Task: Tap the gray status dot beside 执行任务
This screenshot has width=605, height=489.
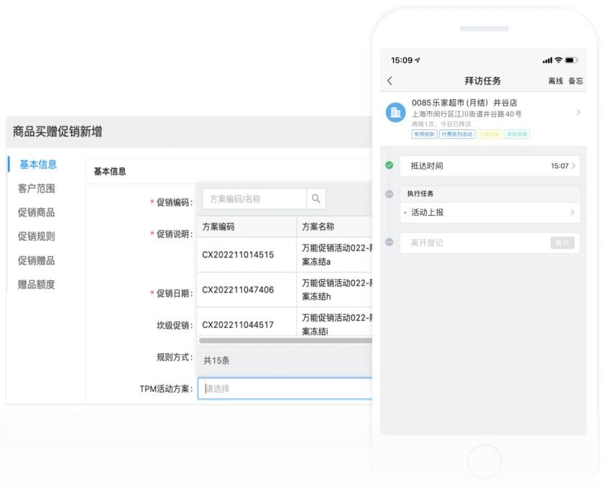Action: coord(389,192)
